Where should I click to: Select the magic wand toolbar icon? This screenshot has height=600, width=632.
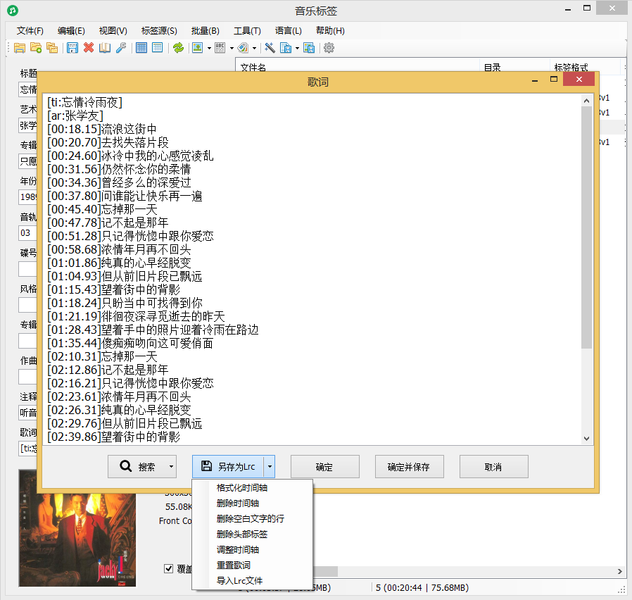270,48
